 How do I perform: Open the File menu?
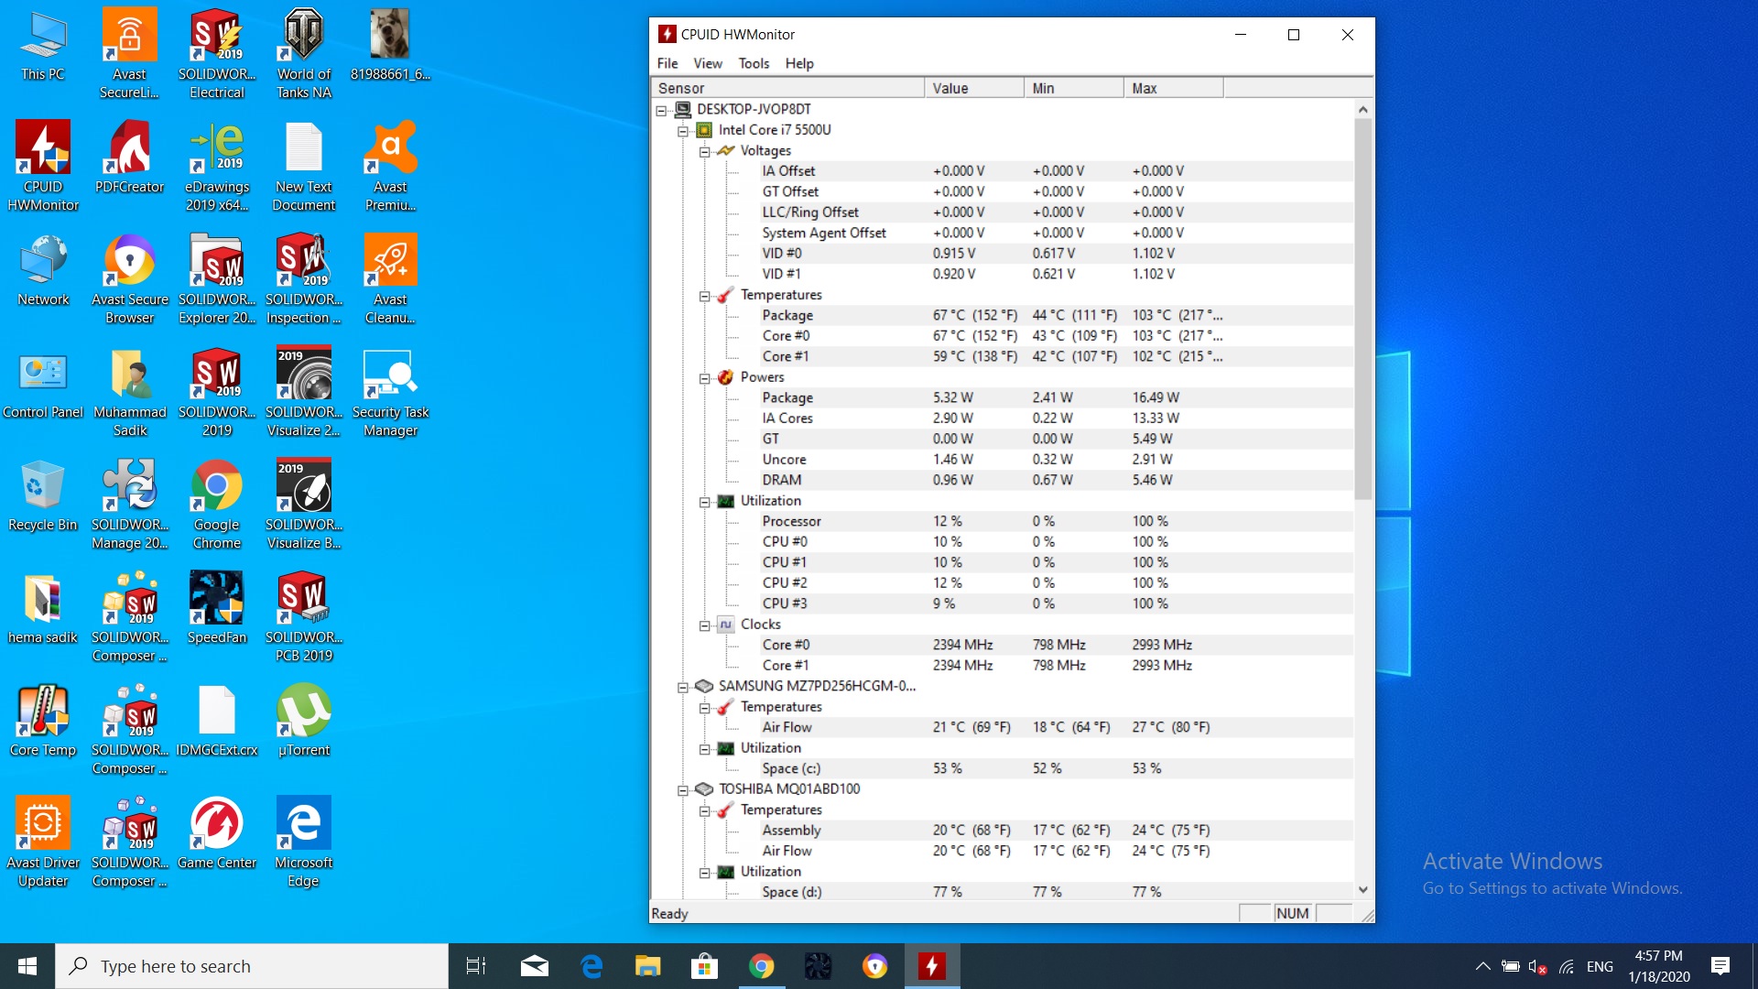pos(667,63)
